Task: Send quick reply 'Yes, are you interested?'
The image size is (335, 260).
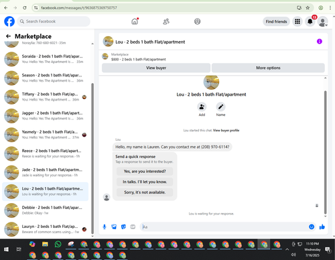Action: pyautogui.click(x=145, y=172)
